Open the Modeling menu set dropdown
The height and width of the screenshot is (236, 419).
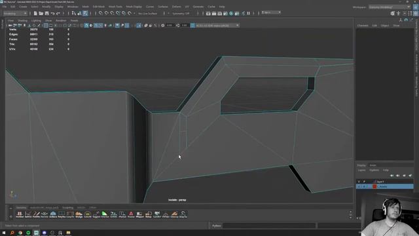pyautogui.click(x=15, y=13)
